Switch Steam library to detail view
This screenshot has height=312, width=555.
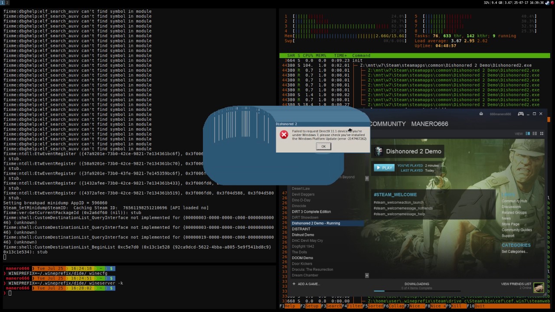pyautogui.click(x=528, y=133)
